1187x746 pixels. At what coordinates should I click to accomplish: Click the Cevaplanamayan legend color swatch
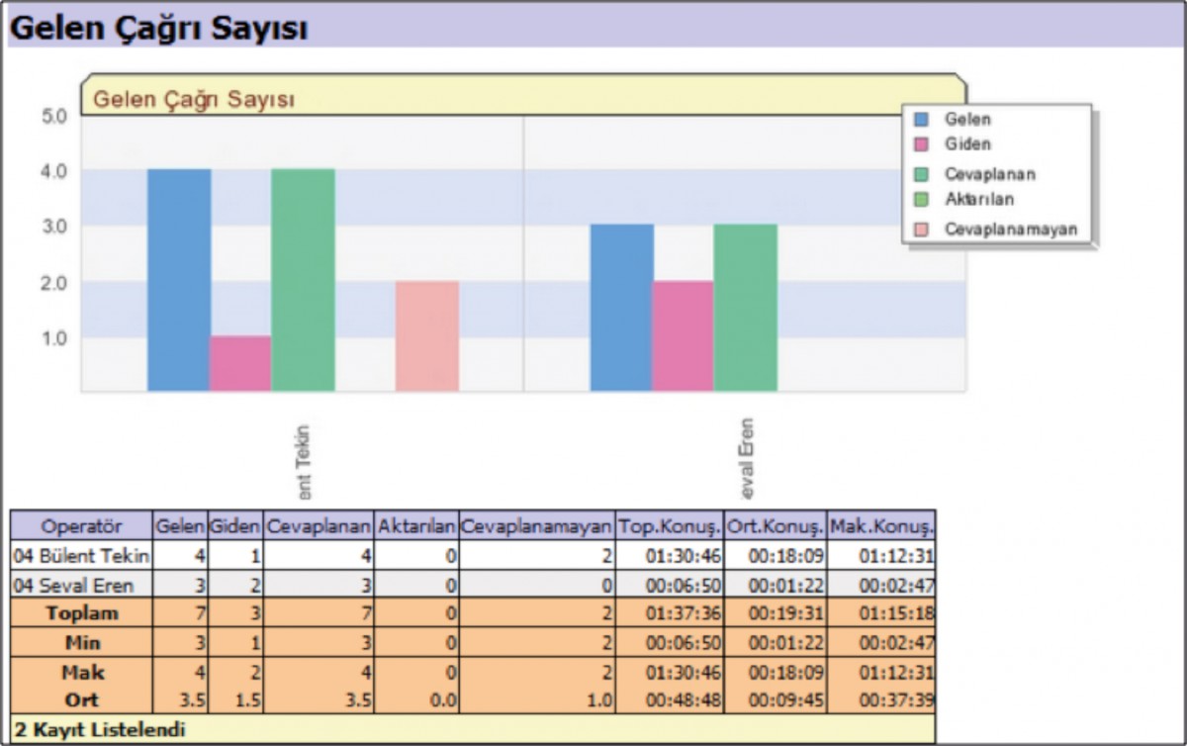(x=921, y=230)
